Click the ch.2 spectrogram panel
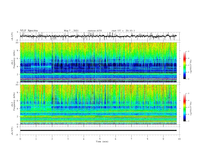 coord(98,105)
